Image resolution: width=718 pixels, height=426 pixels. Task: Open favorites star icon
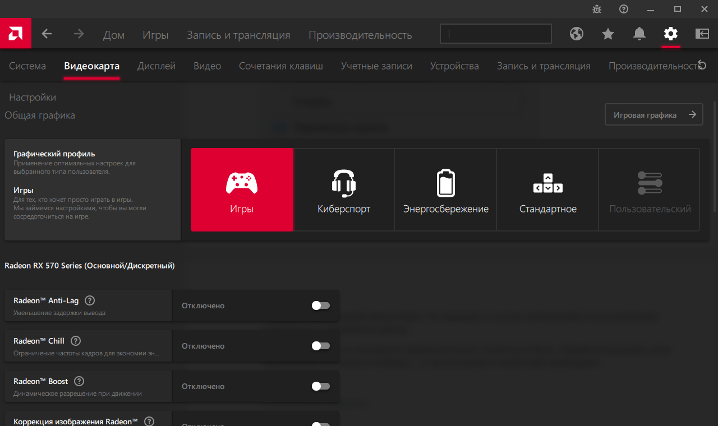click(608, 34)
